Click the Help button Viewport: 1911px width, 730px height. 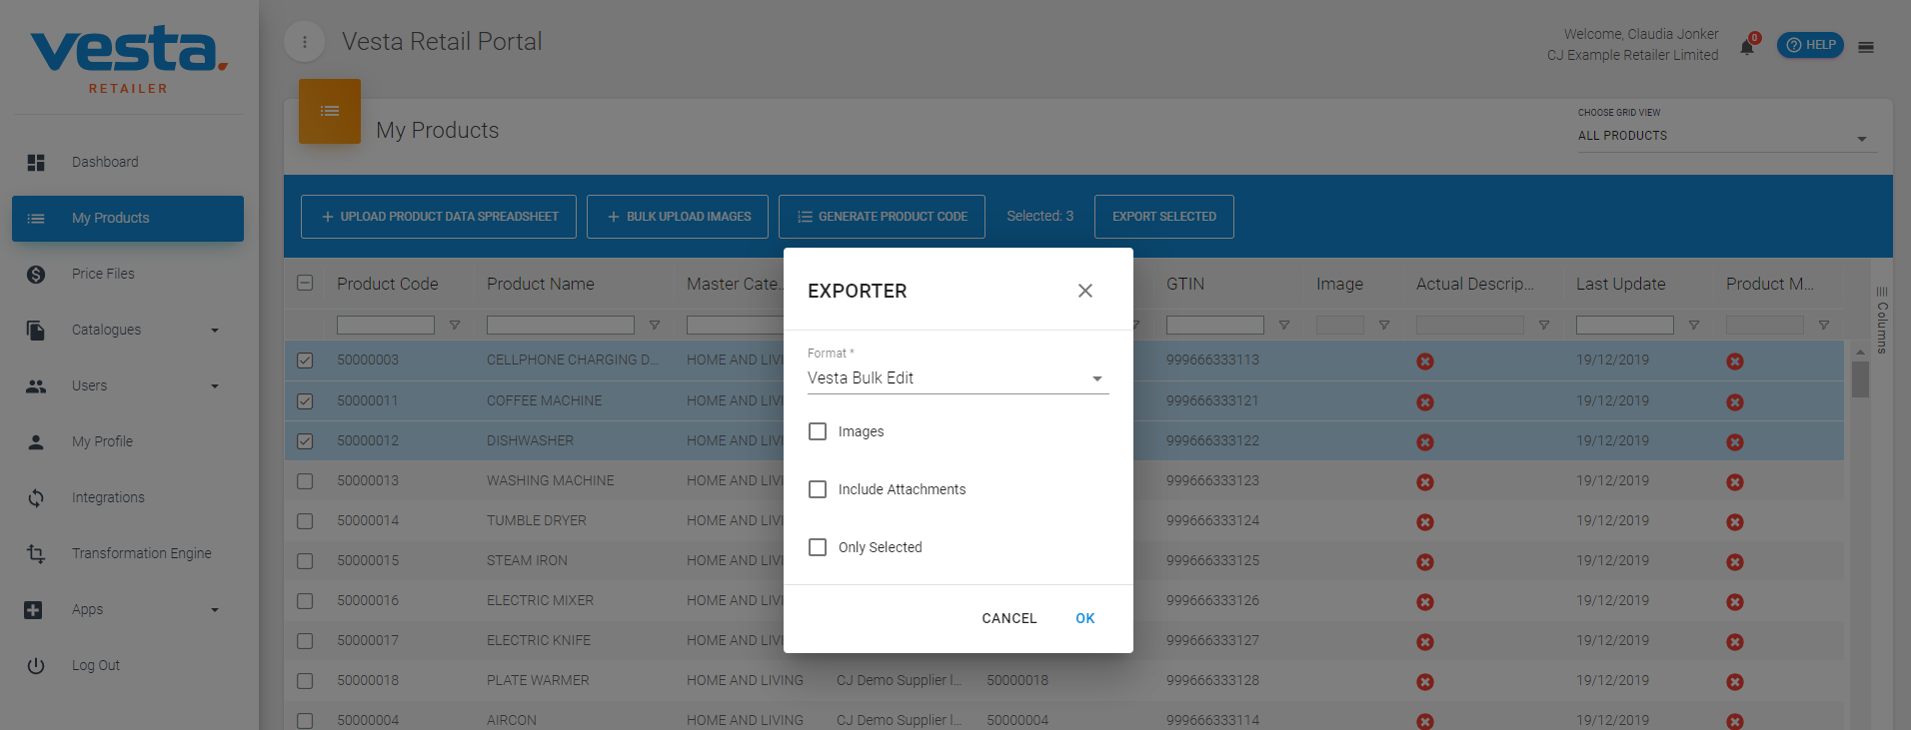click(x=1810, y=45)
